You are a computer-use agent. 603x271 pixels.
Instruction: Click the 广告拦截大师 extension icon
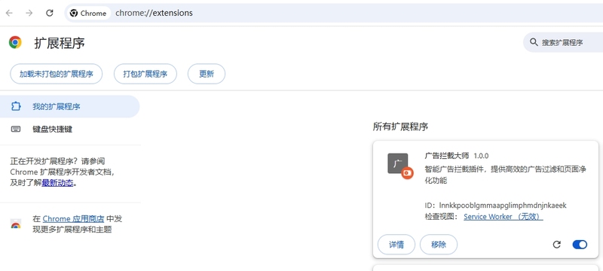pos(400,166)
